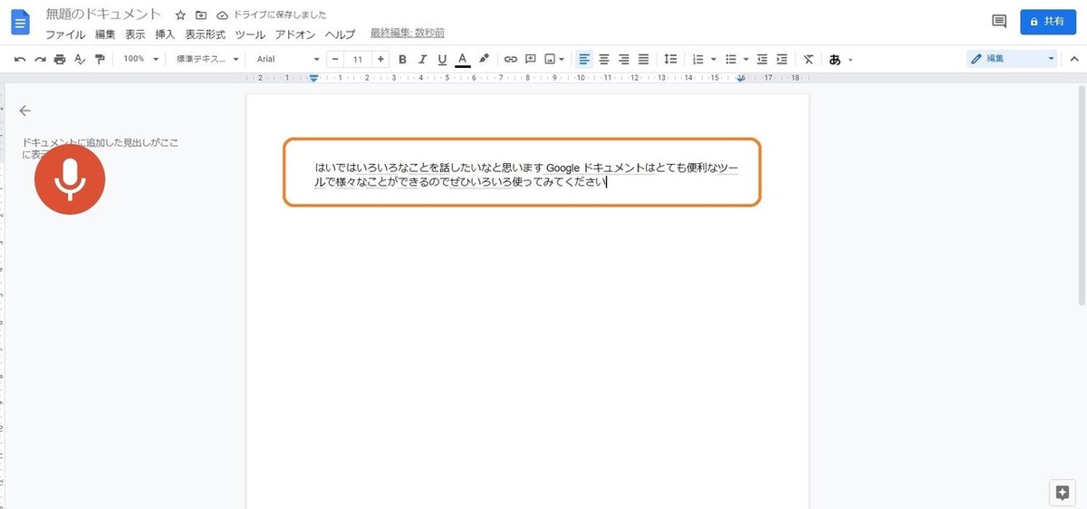The height and width of the screenshot is (509, 1087).
Task: Open the insert image dropdown
Action: click(555, 59)
